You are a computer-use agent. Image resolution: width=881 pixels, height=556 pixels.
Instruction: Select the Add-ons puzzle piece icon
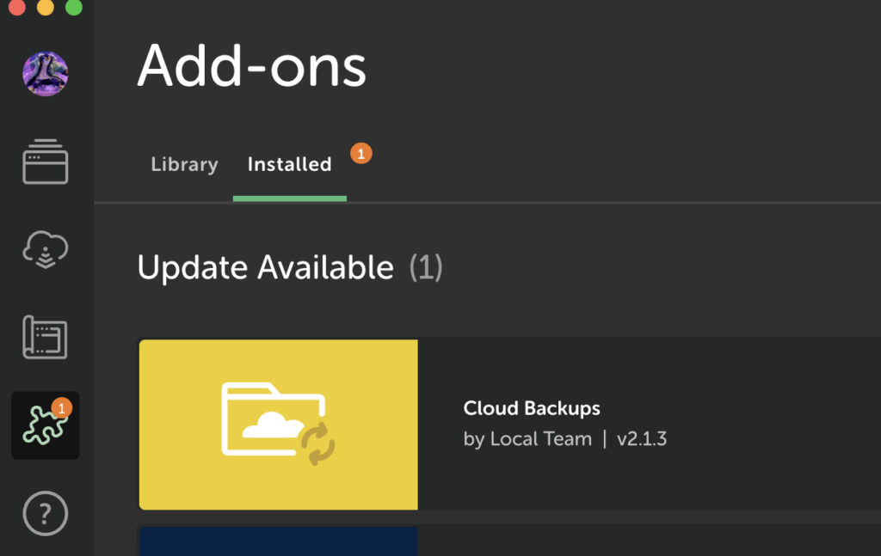tap(43, 427)
